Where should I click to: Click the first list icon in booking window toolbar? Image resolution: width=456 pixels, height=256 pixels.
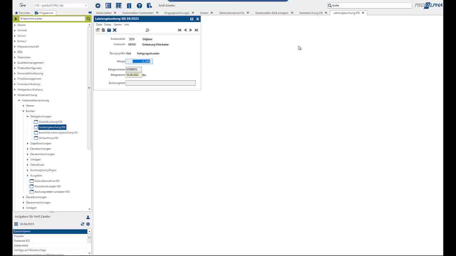(98, 30)
